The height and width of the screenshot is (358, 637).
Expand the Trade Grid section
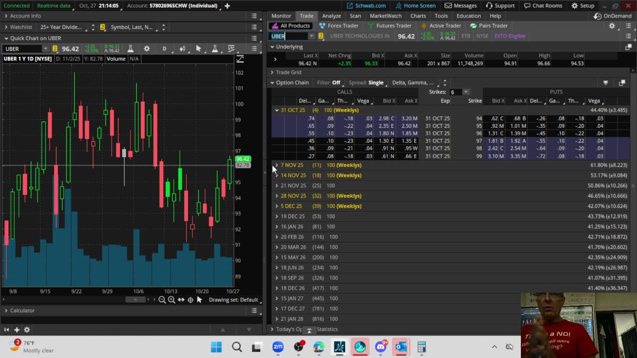272,73
